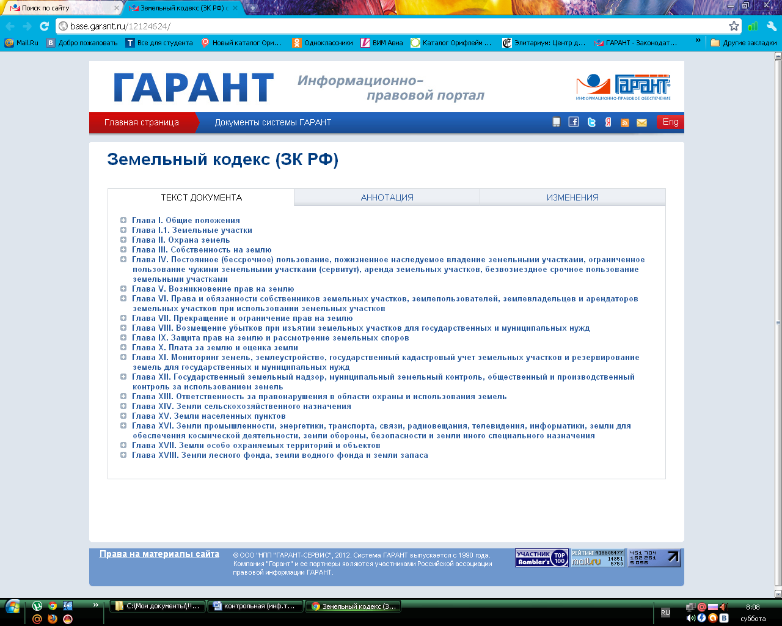Click the RU language indicator in taskbar
782x626 pixels.
(x=665, y=613)
